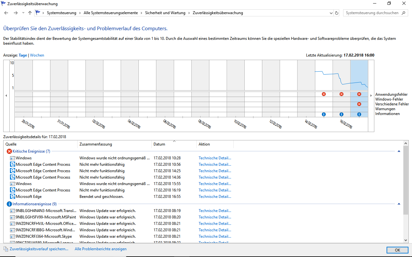412x257 pixels.
Task: Select Edge Content Process event 14:36
Action: click(203, 177)
